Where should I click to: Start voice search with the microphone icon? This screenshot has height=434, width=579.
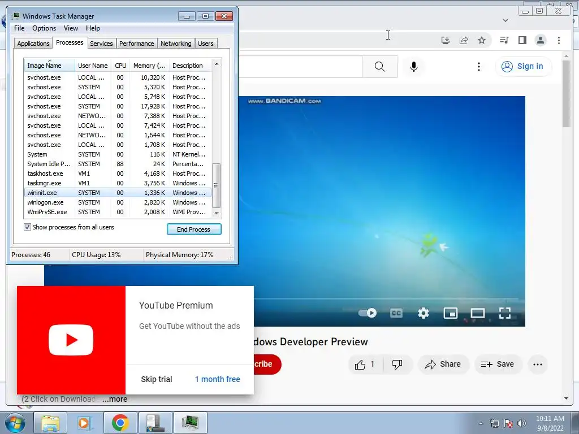coord(414,67)
